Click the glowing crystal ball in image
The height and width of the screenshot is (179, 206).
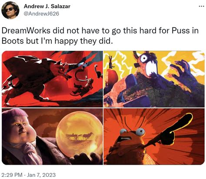[x=79, y=133]
